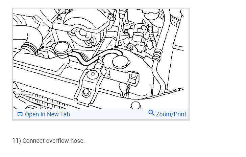Click the round cap right of the hose clip
Screen dimensions: 246x157
(x=121, y=62)
